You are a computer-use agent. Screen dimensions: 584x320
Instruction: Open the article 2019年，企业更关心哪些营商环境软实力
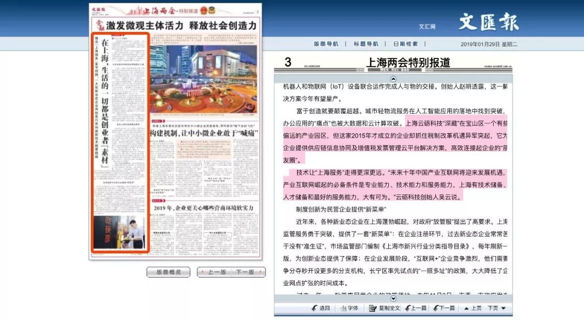(203, 208)
